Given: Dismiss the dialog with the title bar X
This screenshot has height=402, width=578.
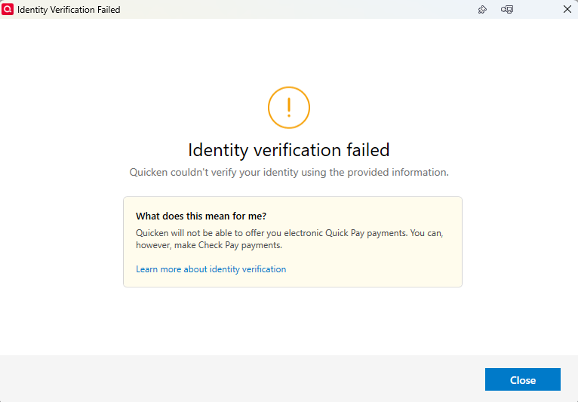Looking at the screenshot, I should click(x=567, y=10).
